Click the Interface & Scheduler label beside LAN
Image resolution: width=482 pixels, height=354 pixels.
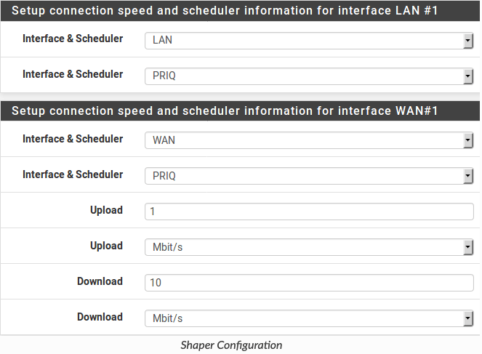click(x=73, y=39)
